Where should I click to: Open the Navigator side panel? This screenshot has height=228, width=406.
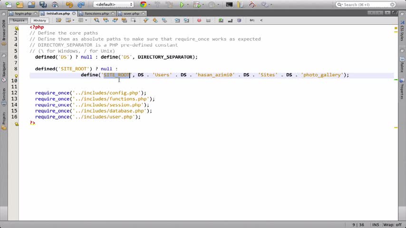pyautogui.click(x=4, y=71)
